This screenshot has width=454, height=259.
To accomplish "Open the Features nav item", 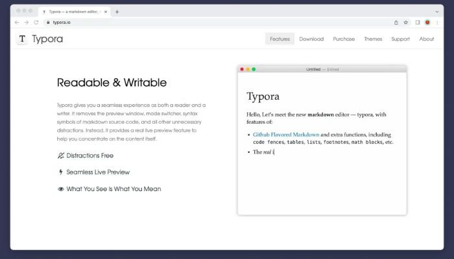I will coord(280,39).
